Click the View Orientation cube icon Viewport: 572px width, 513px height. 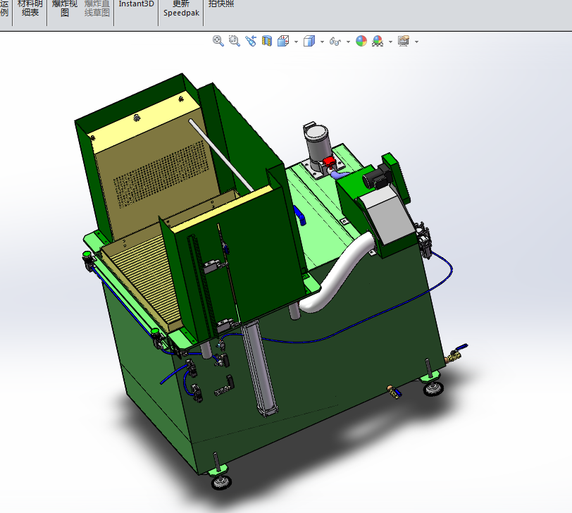(x=283, y=41)
